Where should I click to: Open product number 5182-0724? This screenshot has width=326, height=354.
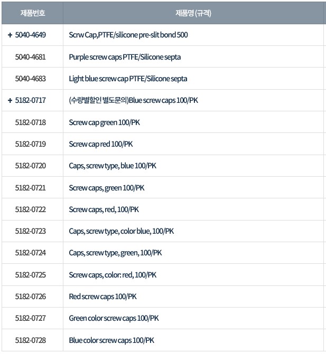click(30, 253)
